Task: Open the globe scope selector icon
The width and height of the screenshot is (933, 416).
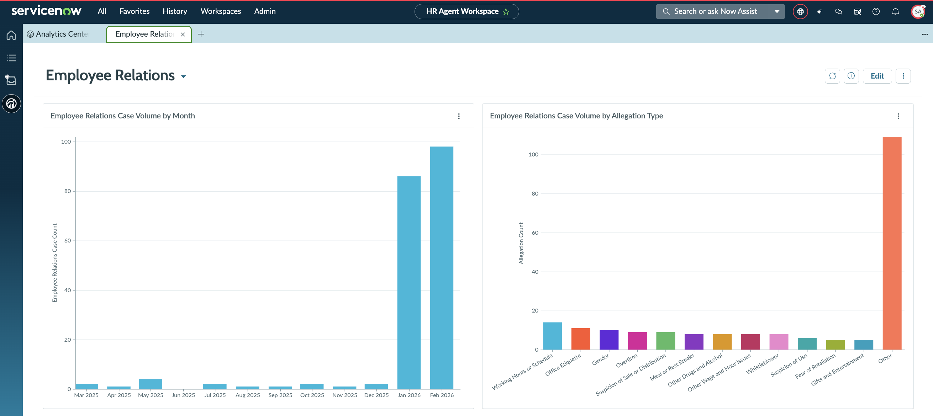Action: (x=800, y=12)
